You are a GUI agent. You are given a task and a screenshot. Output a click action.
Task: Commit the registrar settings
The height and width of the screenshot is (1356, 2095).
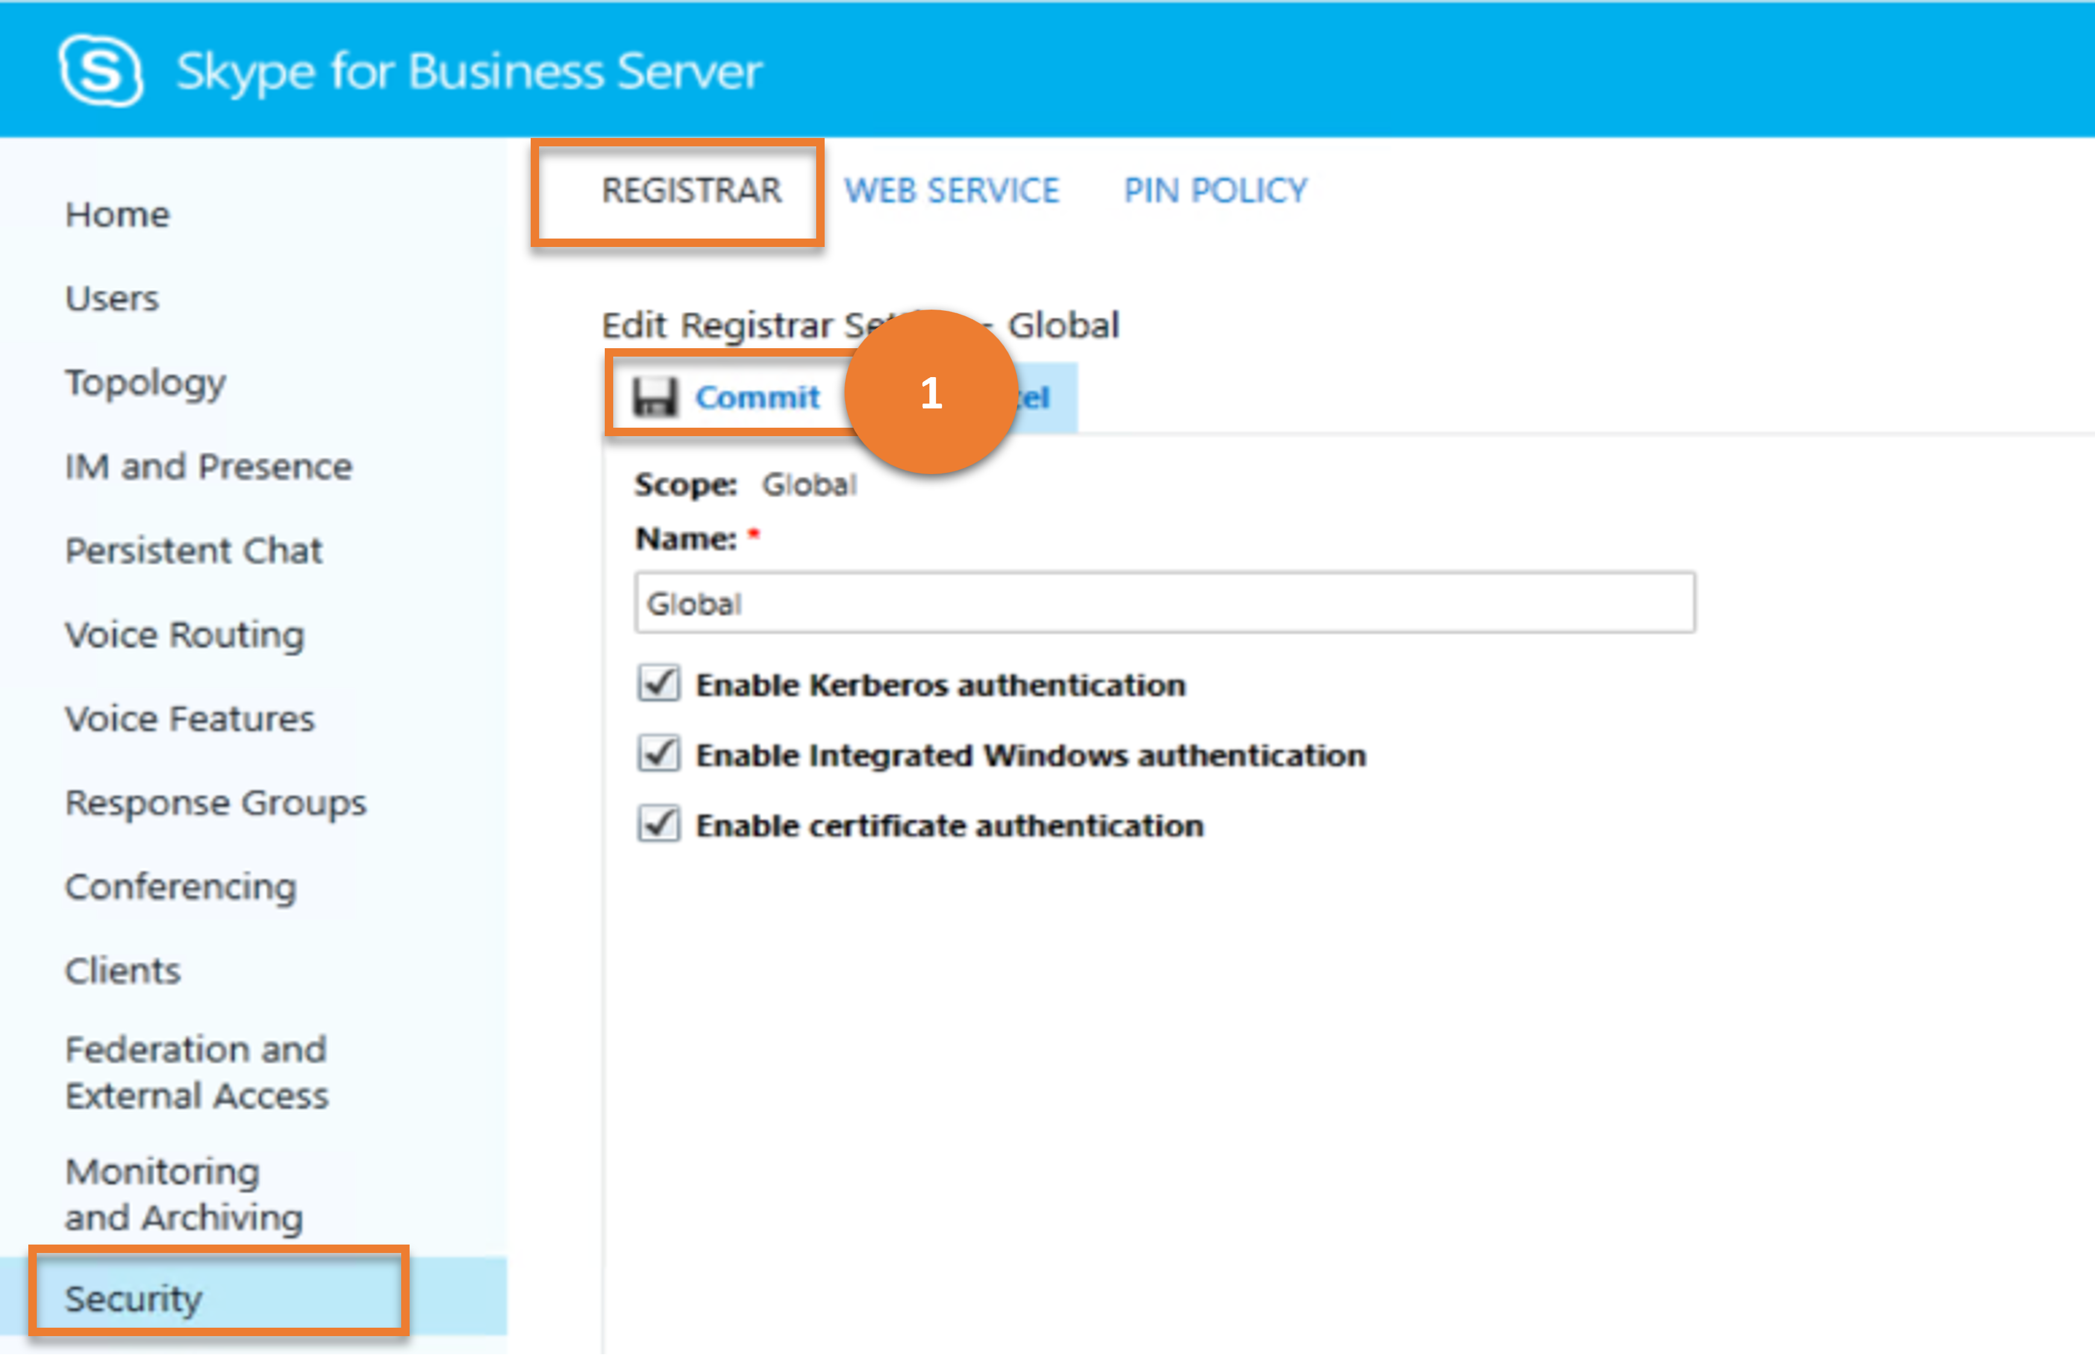pos(757,397)
